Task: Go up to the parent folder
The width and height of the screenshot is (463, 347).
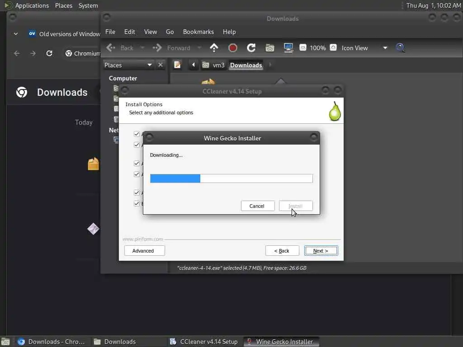Action: [214, 48]
